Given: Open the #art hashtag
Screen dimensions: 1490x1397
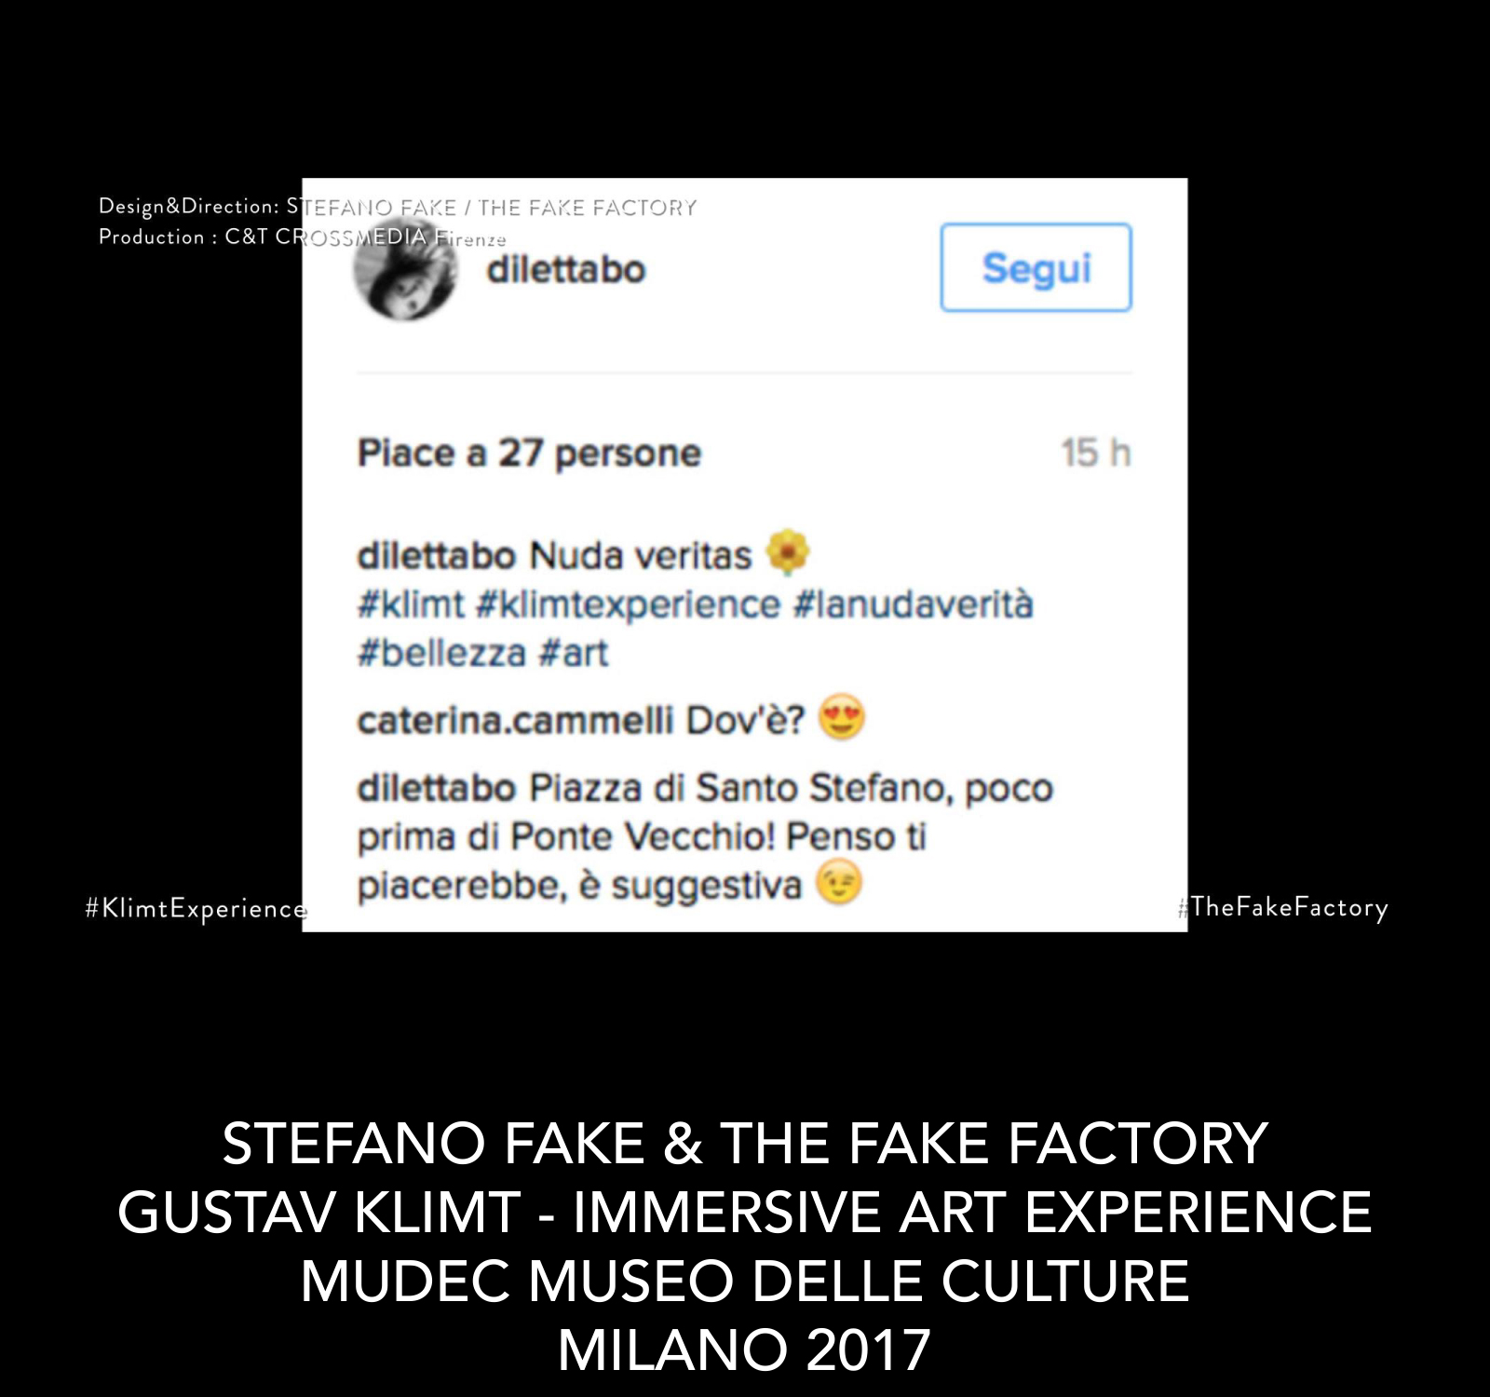Looking at the screenshot, I should [574, 653].
